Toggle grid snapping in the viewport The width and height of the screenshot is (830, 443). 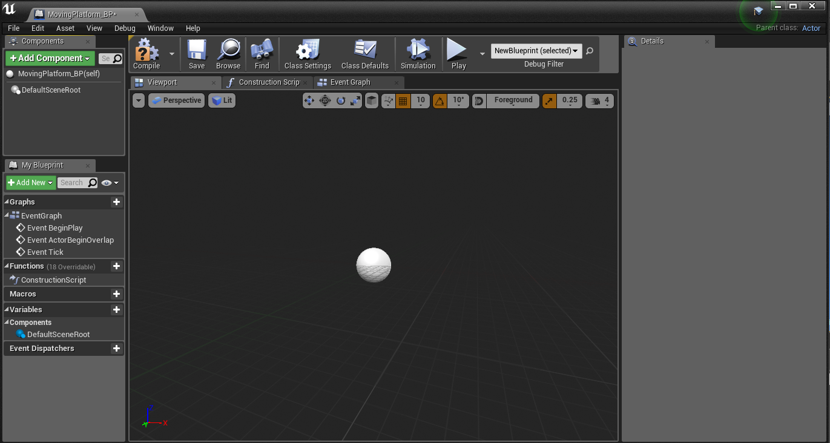click(404, 100)
